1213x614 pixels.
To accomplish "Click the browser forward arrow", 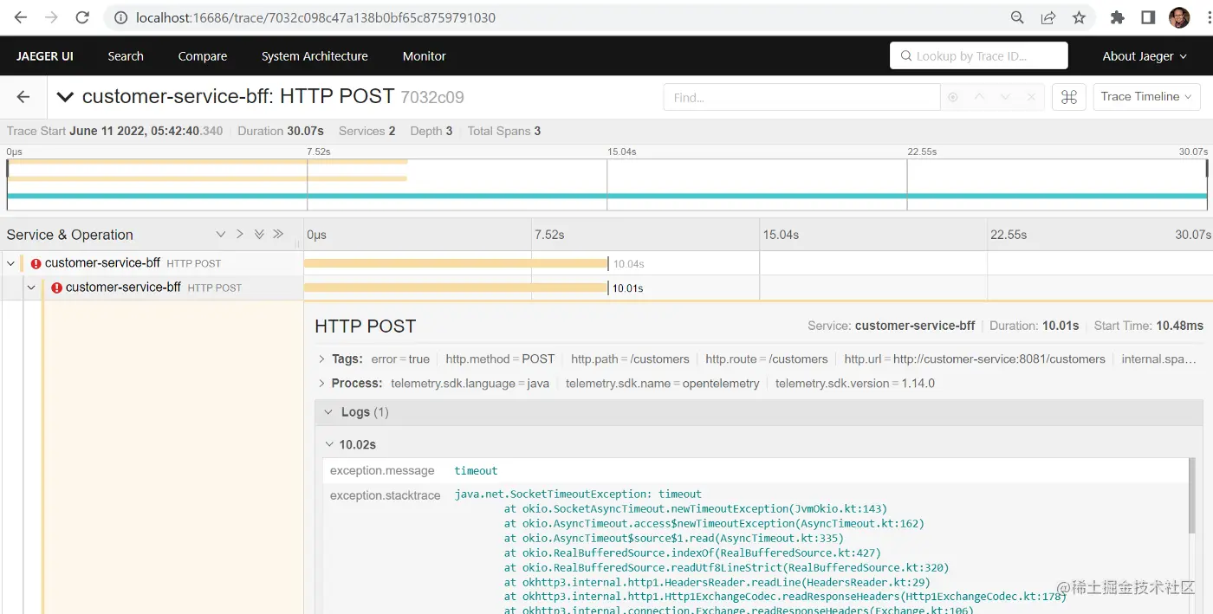I will click(51, 17).
